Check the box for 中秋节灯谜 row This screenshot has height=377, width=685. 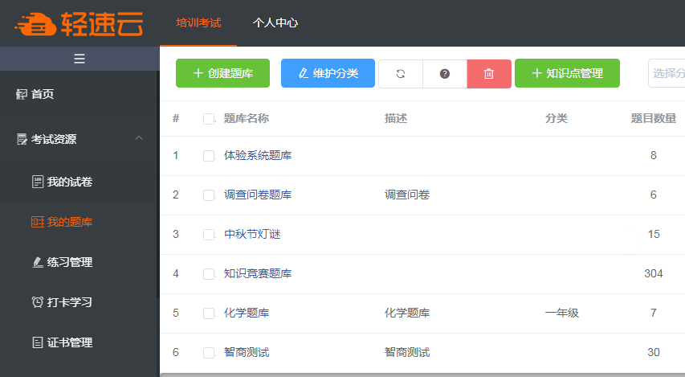point(209,235)
